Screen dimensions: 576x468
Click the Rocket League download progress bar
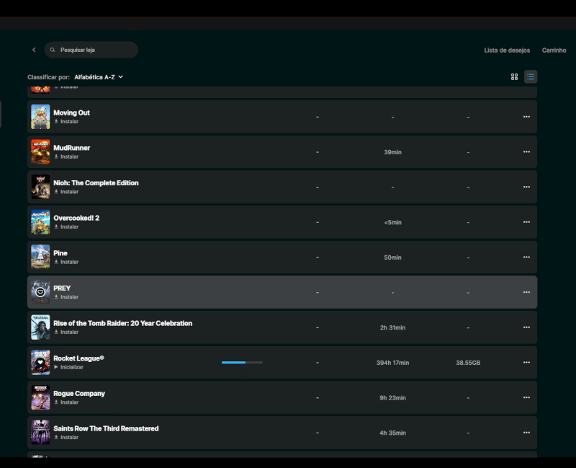coord(242,363)
